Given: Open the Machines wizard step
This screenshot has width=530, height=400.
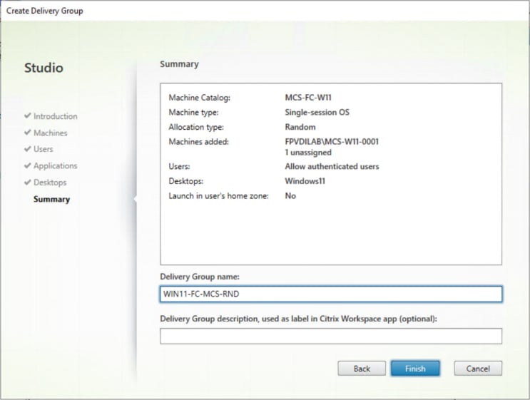Looking at the screenshot, I should 51,133.
